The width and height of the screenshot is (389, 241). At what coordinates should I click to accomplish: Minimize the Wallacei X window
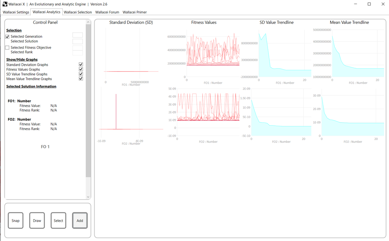tap(355, 4)
